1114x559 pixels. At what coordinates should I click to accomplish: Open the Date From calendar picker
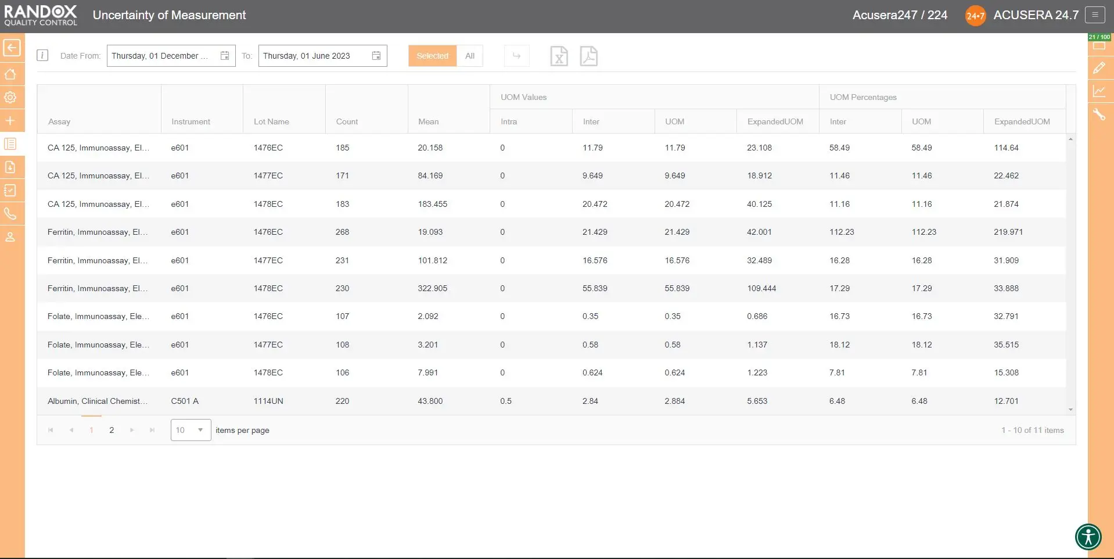pyautogui.click(x=225, y=56)
